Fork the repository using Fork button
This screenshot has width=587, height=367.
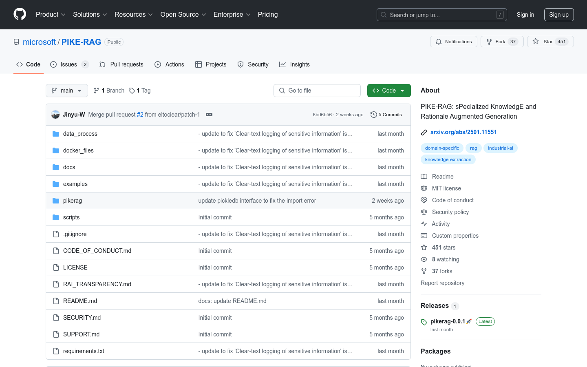click(x=501, y=42)
